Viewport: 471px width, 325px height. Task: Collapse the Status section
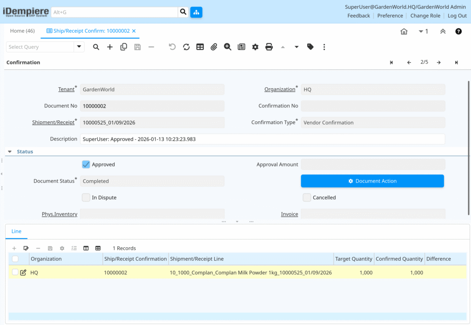[x=10, y=151]
